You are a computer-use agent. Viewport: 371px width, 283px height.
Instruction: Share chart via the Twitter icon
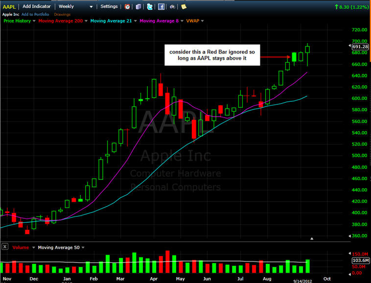click(x=150, y=7)
